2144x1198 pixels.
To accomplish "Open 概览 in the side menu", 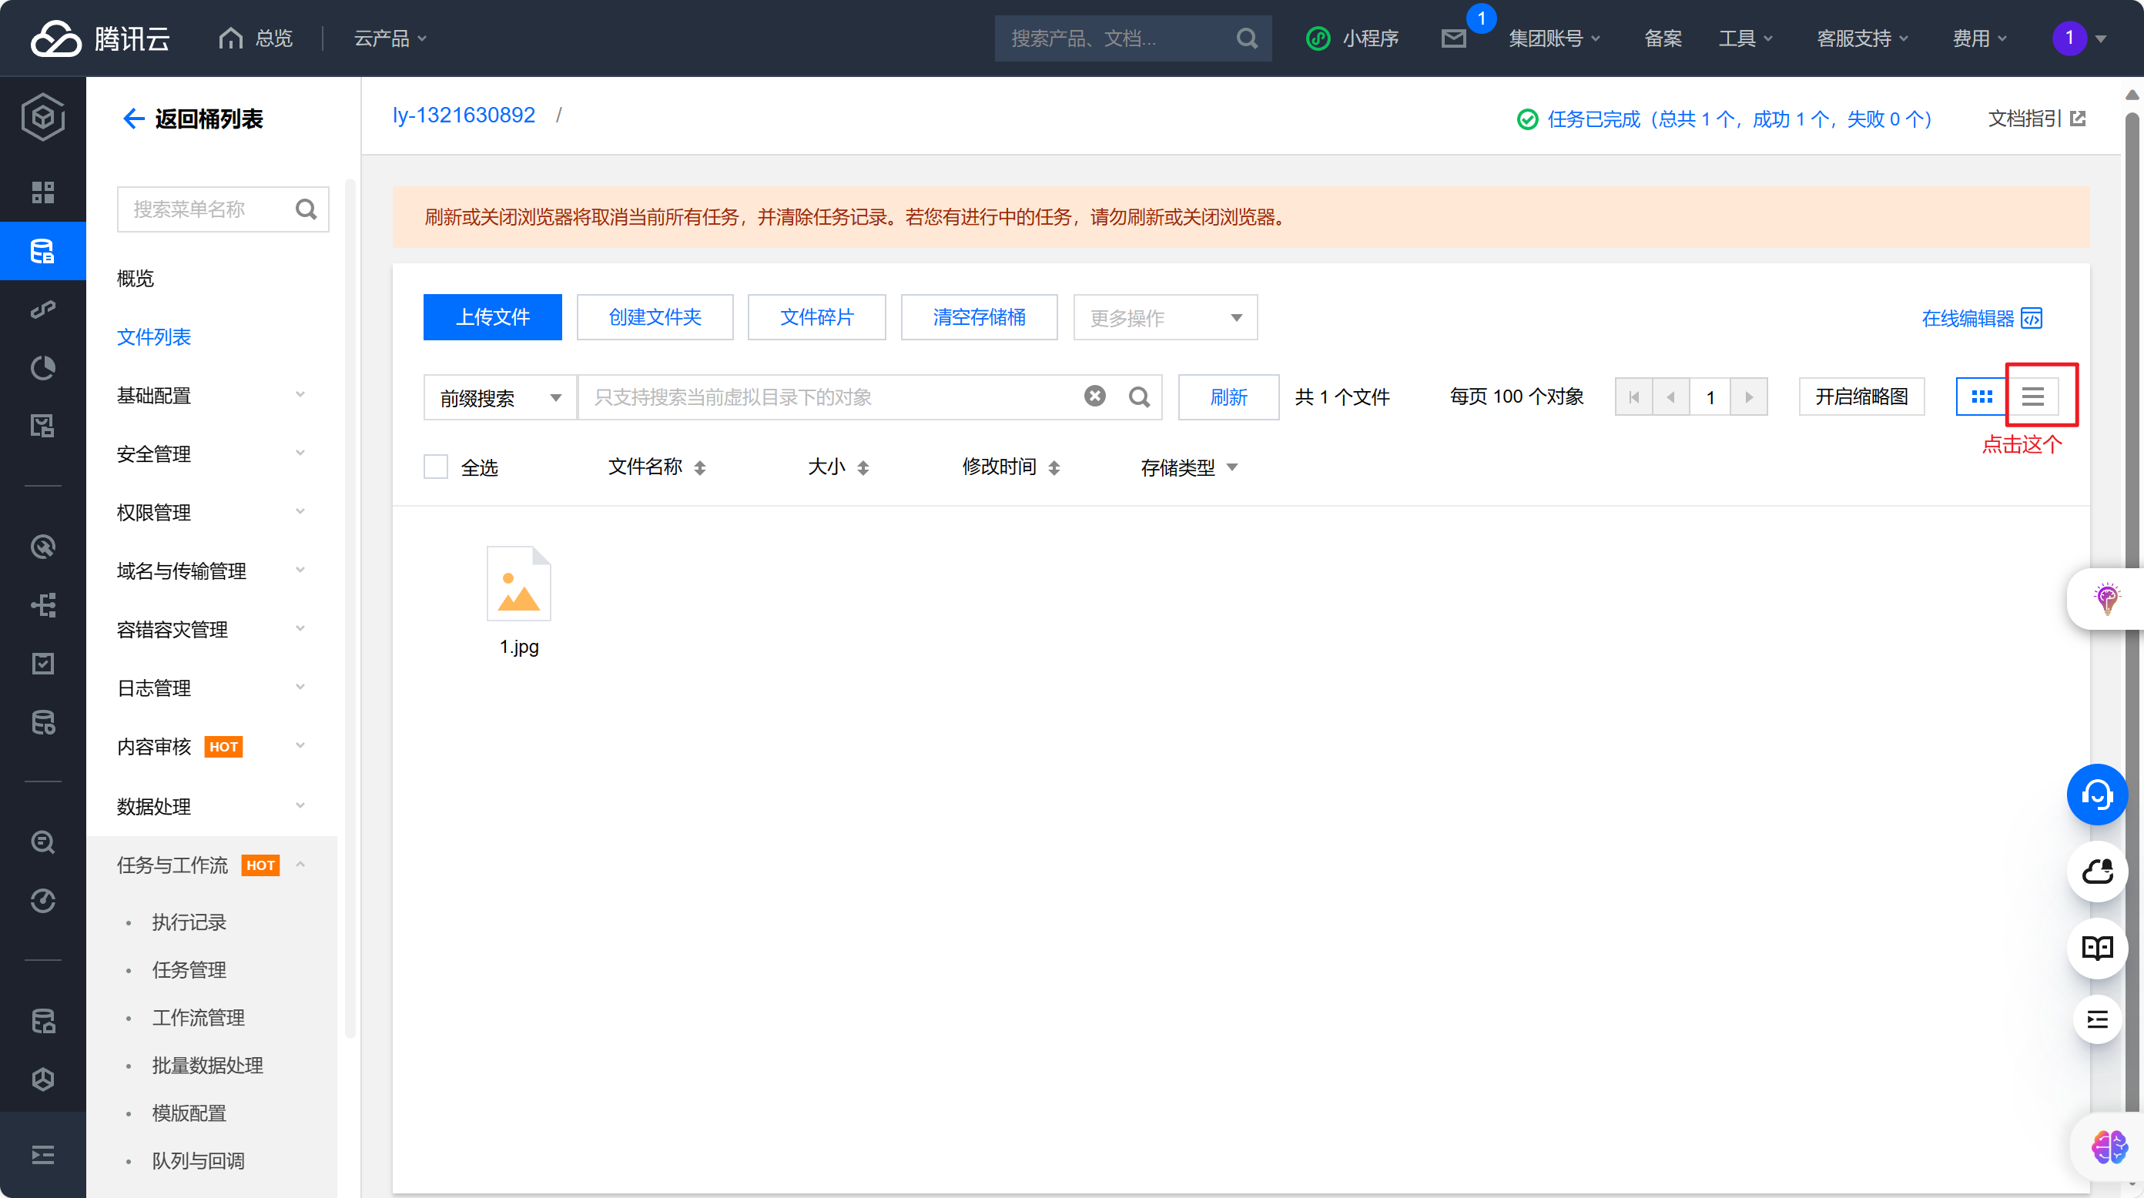I will pos(135,278).
